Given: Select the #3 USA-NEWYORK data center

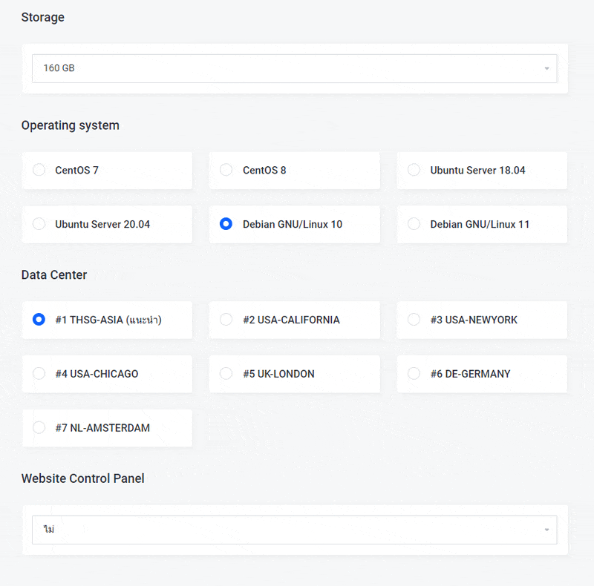Looking at the screenshot, I should pos(414,320).
